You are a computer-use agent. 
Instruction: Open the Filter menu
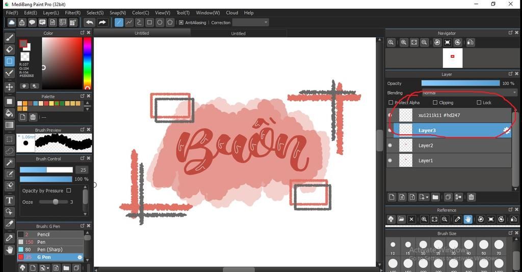tap(72, 13)
